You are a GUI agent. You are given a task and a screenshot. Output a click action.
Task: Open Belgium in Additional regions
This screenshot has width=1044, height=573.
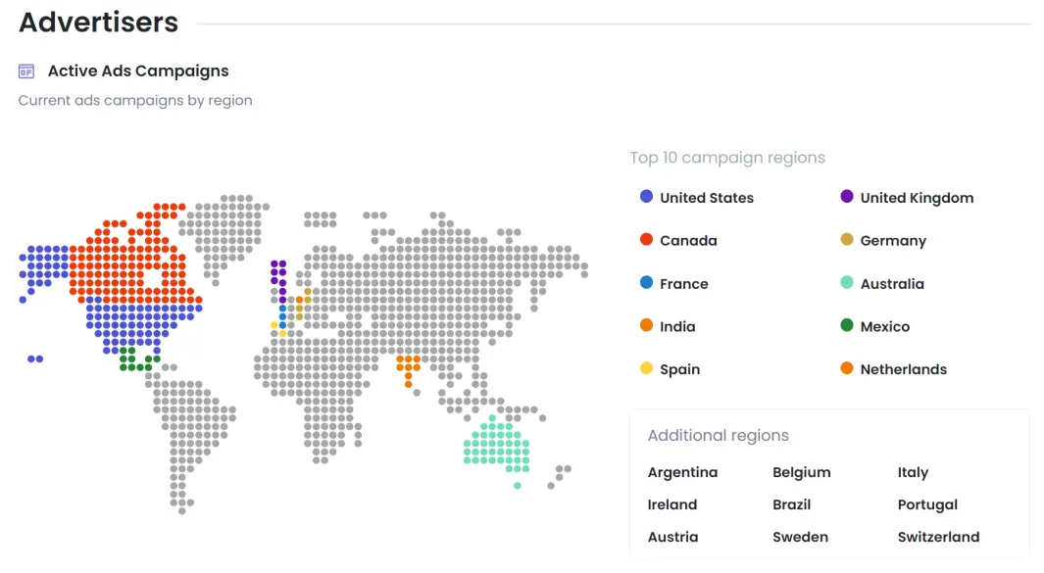point(802,472)
